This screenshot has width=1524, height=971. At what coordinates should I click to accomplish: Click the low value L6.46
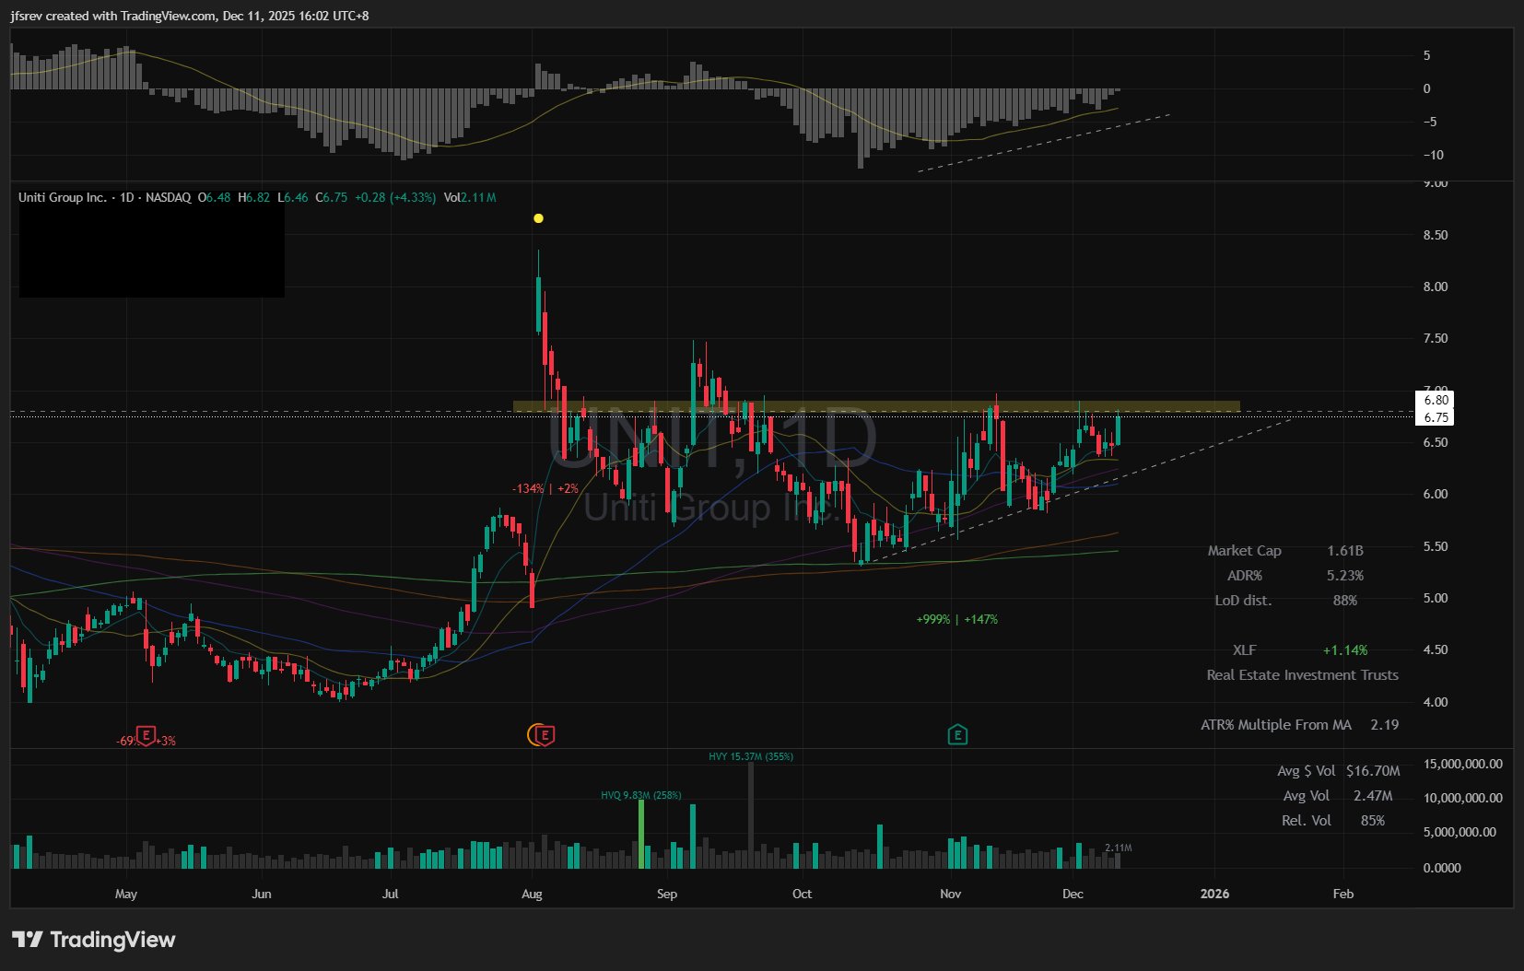293,197
